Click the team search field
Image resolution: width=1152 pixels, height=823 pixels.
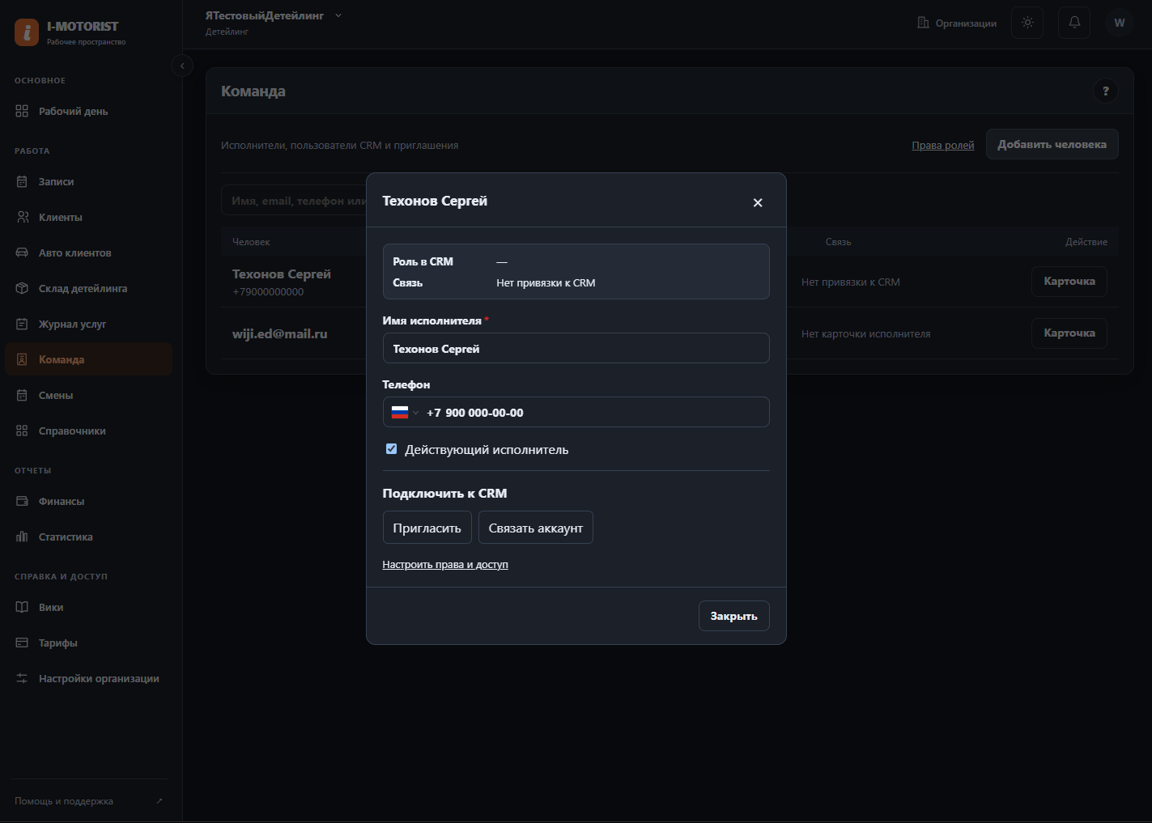tap(295, 201)
